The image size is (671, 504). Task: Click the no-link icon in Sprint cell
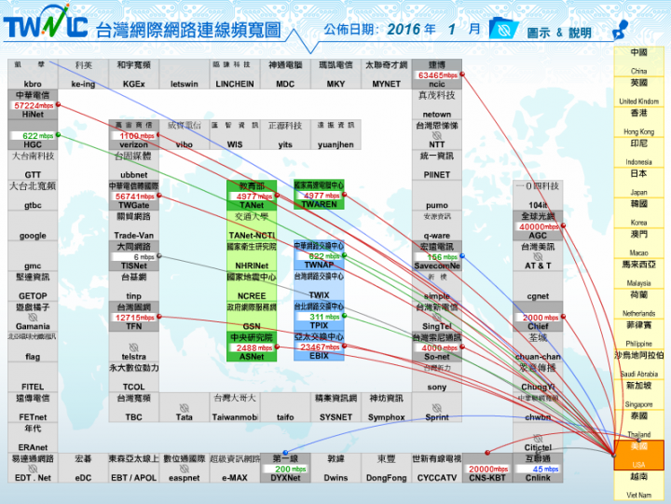[436, 408]
